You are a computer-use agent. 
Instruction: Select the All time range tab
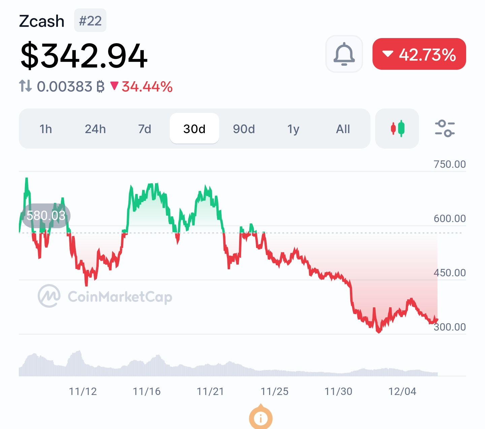[343, 129]
